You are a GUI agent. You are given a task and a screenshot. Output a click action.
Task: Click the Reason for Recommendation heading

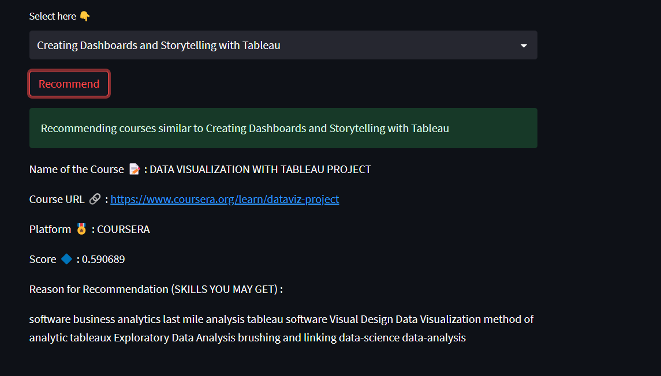(156, 289)
